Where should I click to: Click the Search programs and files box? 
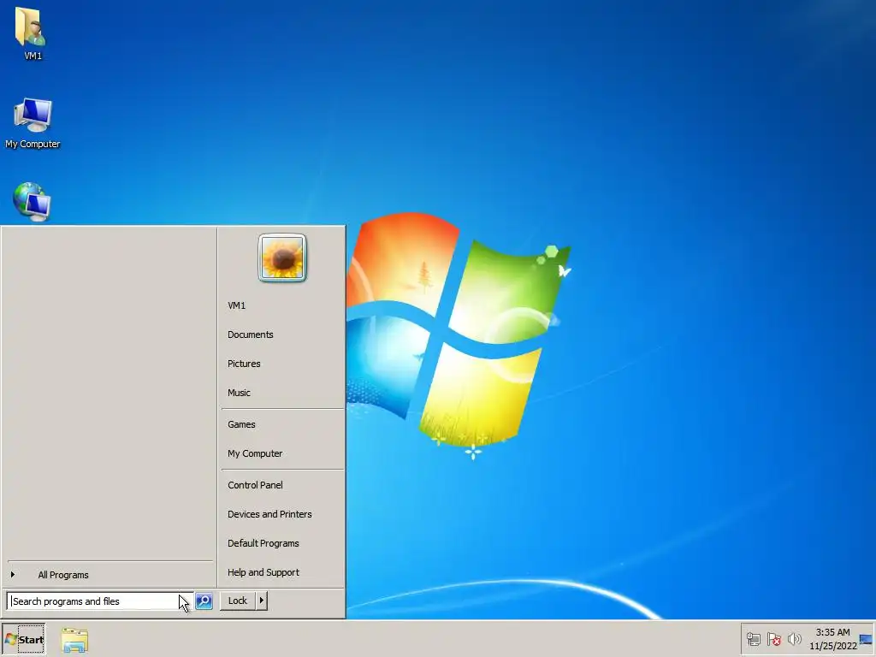point(100,601)
